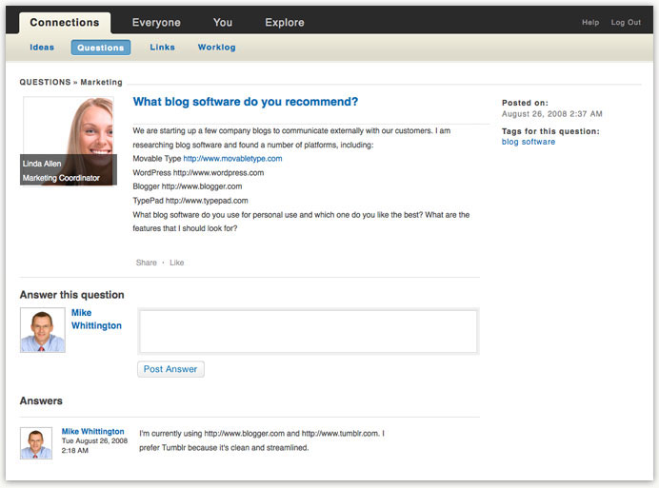
Task: Go to the You tab
Action: [223, 23]
